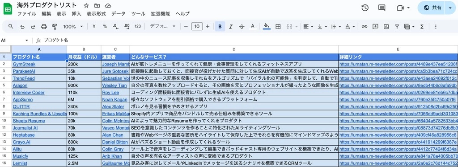Image resolution: width=458 pixels, height=167 pixels.
Task: Open the ParakeetAI product link
Action: click(24, 71)
